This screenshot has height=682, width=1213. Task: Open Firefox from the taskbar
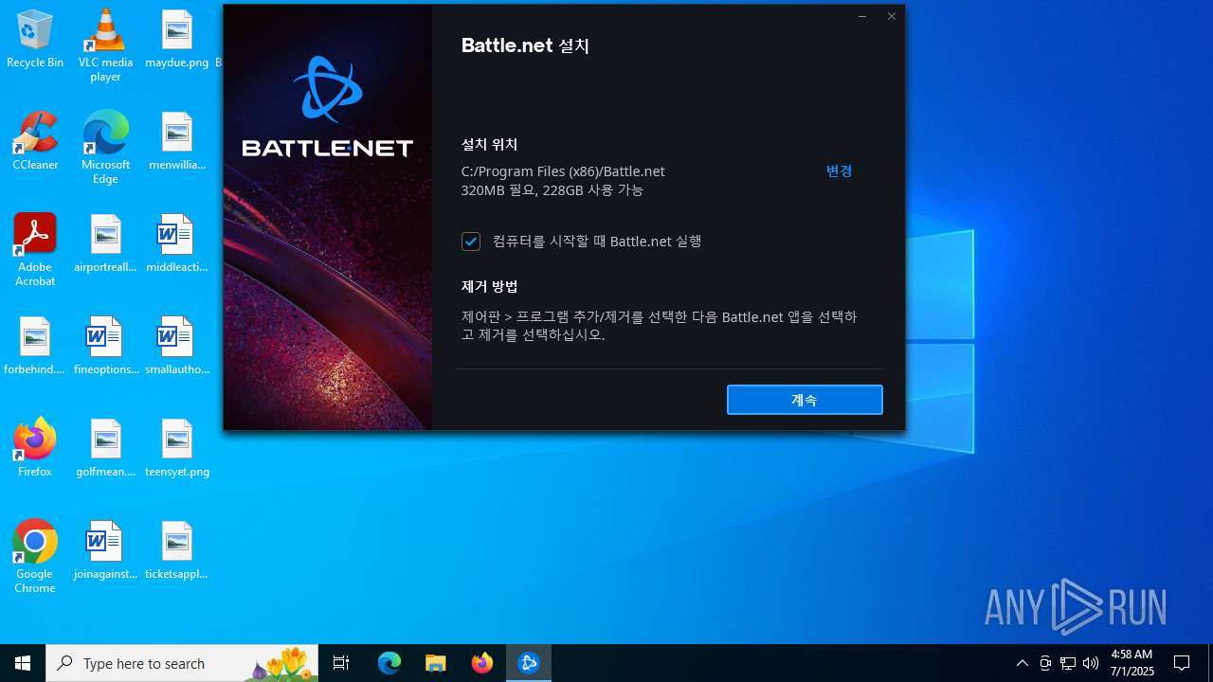tap(482, 663)
